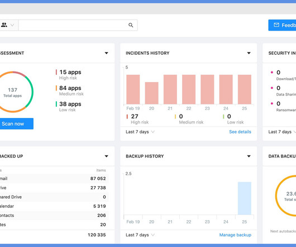Change Last 7 days in Incidents History
This screenshot has height=247, width=296.
click(x=140, y=132)
